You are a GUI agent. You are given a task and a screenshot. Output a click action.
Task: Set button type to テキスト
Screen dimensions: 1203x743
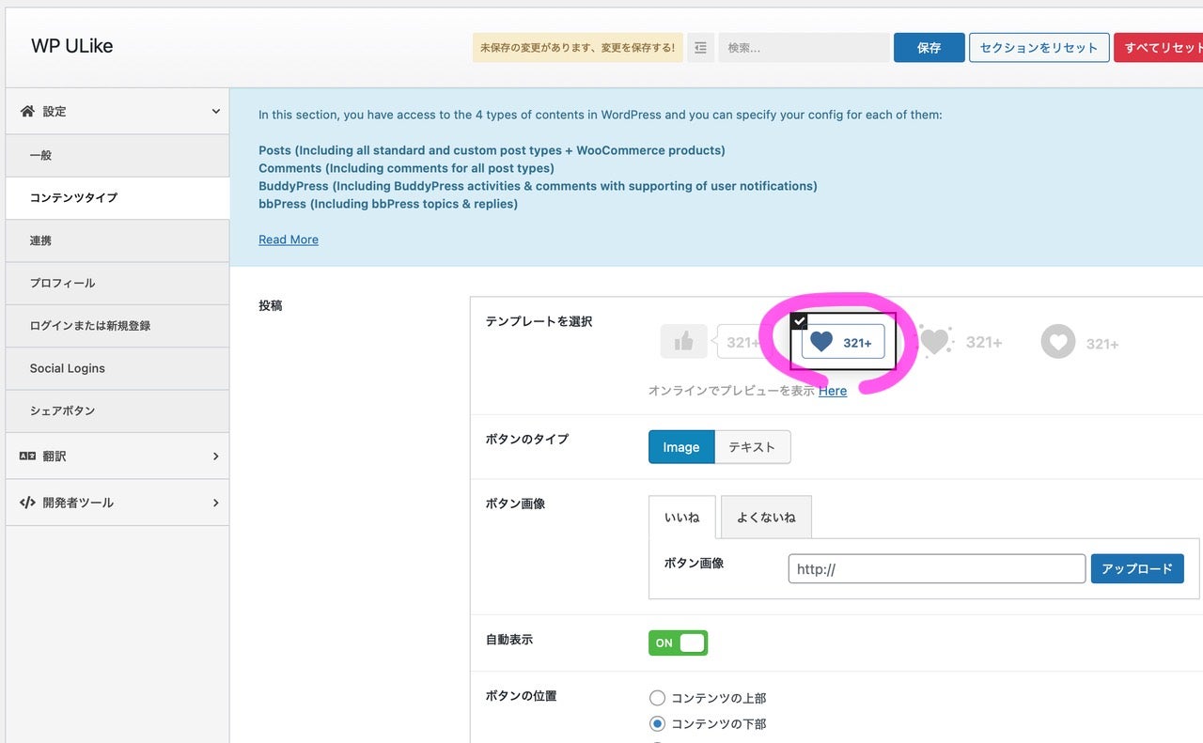[752, 447]
